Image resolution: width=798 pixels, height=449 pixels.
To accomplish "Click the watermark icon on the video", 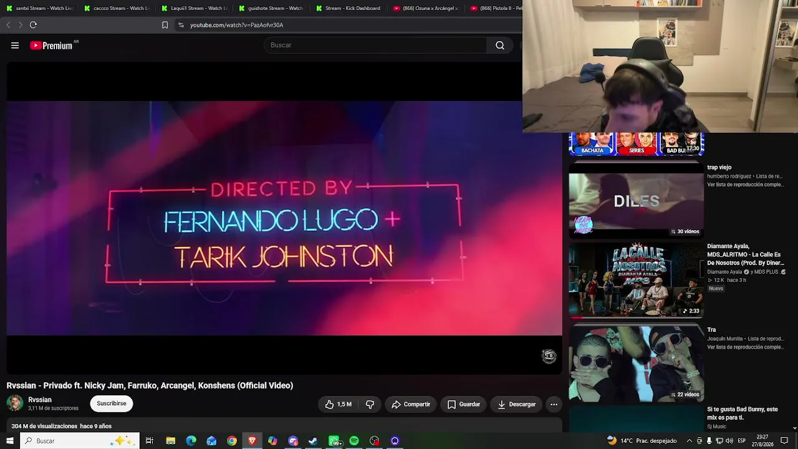I will (x=549, y=356).
